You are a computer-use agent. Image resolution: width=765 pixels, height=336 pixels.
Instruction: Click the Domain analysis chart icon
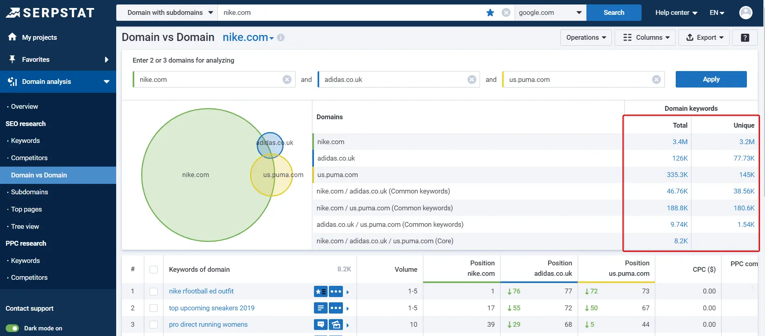pyautogui.click(x=12, y=81)
